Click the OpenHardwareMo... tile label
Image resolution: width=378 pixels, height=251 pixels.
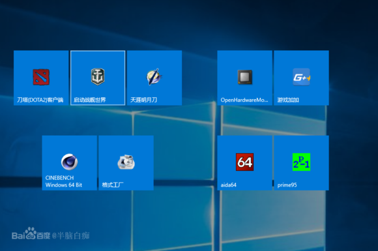pyautogui.click(x=244, y=100)
